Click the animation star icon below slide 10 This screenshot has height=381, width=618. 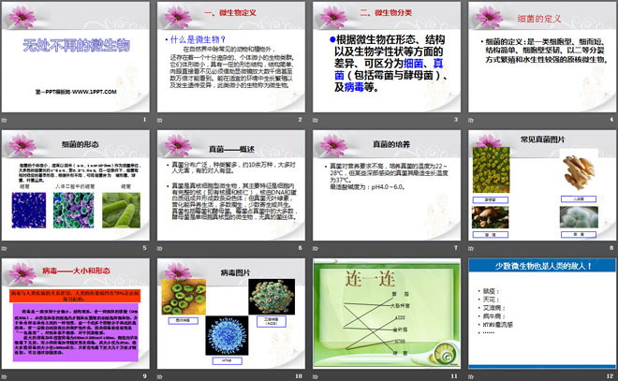159,376
